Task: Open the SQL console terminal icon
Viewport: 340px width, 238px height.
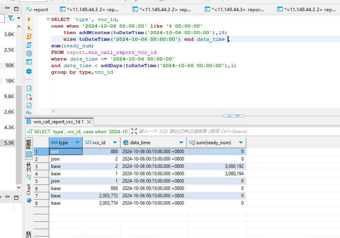Action: [x=29, y=62]
